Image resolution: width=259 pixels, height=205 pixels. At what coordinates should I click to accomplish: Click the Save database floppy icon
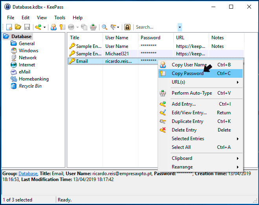[x=27, y=27]
